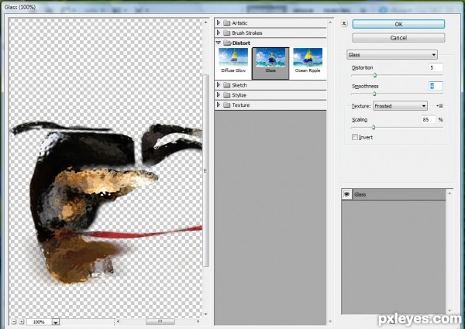Click the Artistic category label
This screenshot has height=329, width=465.
click(239, 23)
